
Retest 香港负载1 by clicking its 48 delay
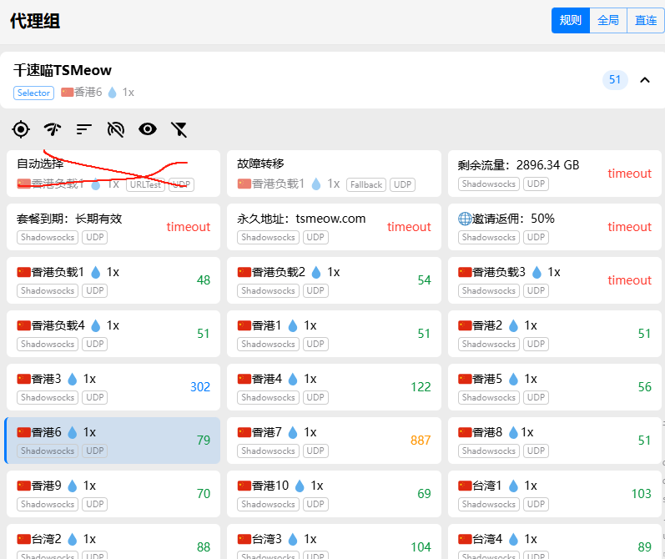click(204, 280)
